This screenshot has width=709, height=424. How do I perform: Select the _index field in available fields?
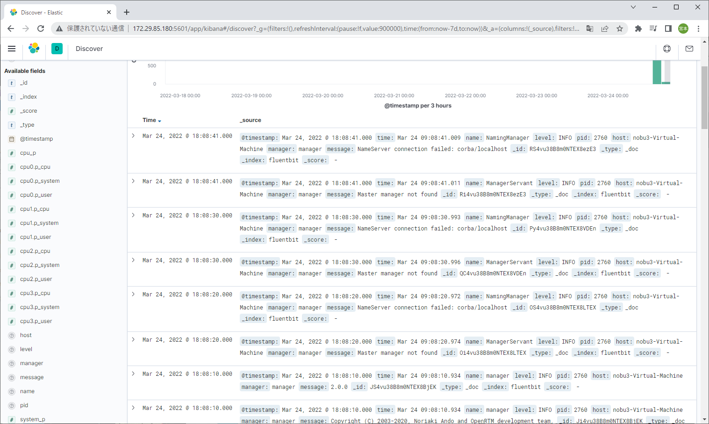[x=29, y=97]
